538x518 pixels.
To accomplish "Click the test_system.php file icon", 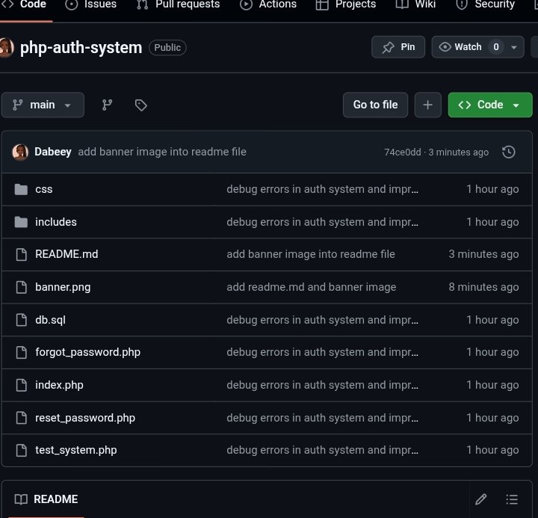I will 21,451.
